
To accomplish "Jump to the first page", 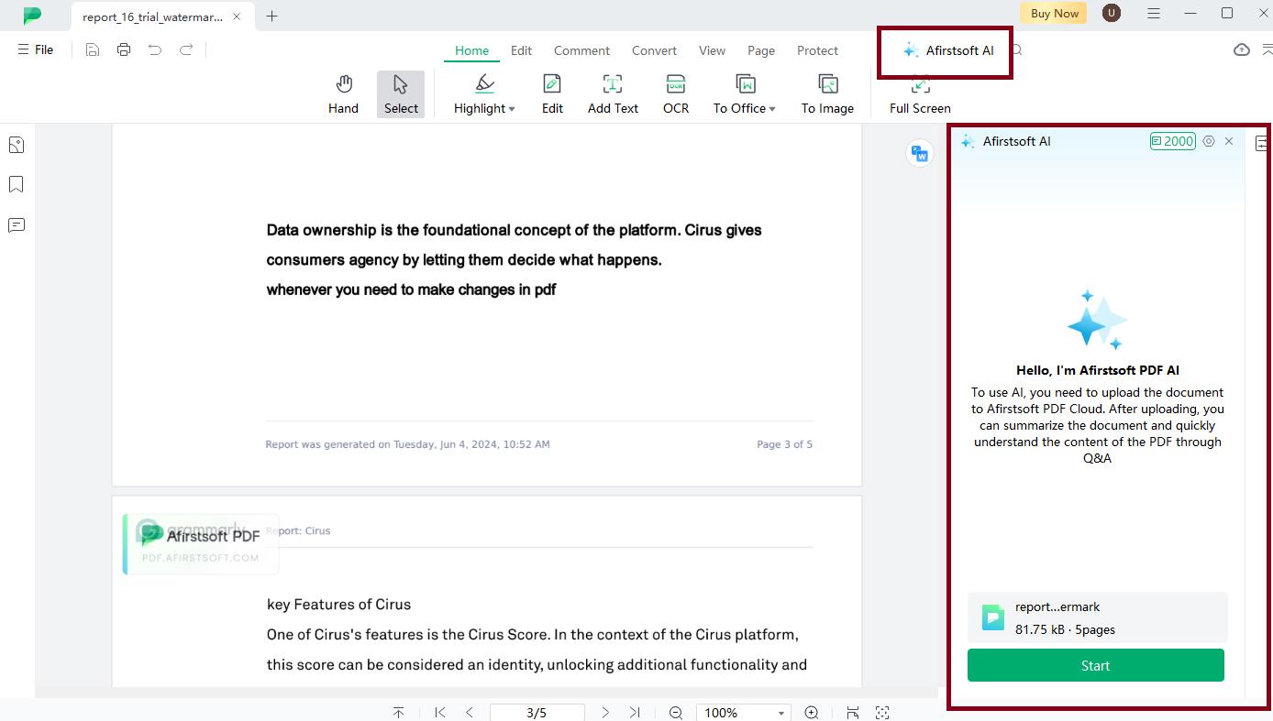I will point(439,712).
